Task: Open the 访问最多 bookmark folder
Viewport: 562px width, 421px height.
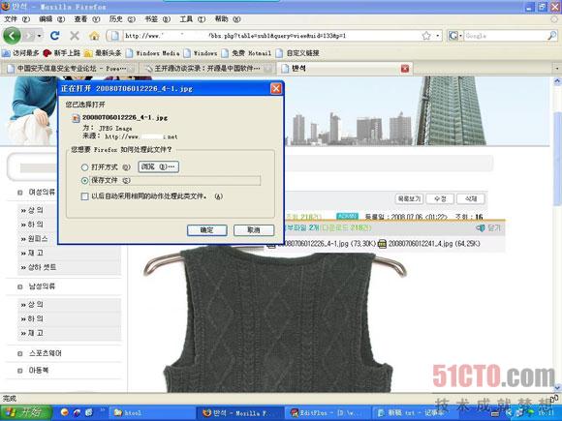Action: coord(20,53)
